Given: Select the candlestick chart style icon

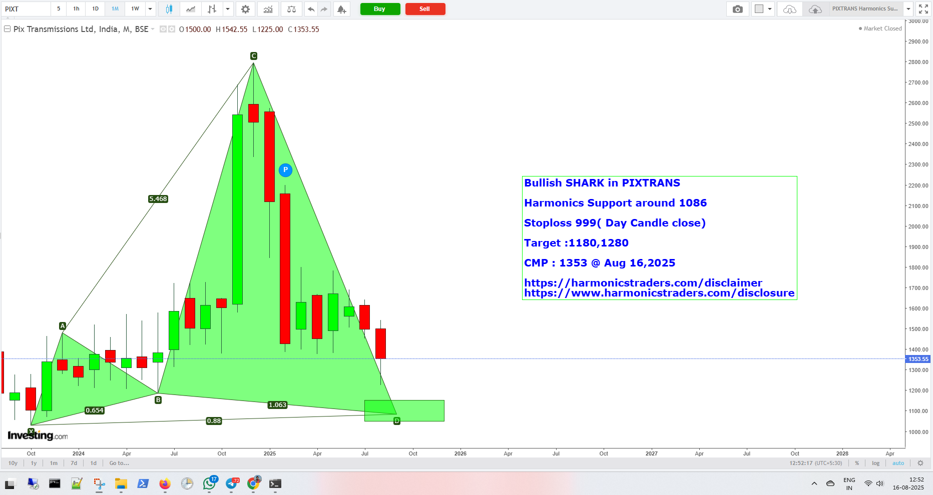Looking at the screenshot, I should point(169,8).
